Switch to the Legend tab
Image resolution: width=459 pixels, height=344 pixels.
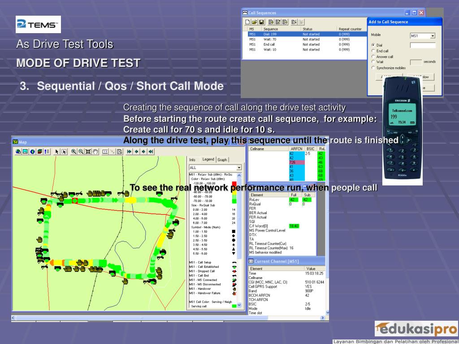point(208,159)
